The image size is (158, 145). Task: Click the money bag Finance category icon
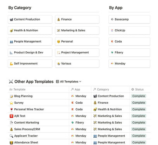tap(58, 19)
